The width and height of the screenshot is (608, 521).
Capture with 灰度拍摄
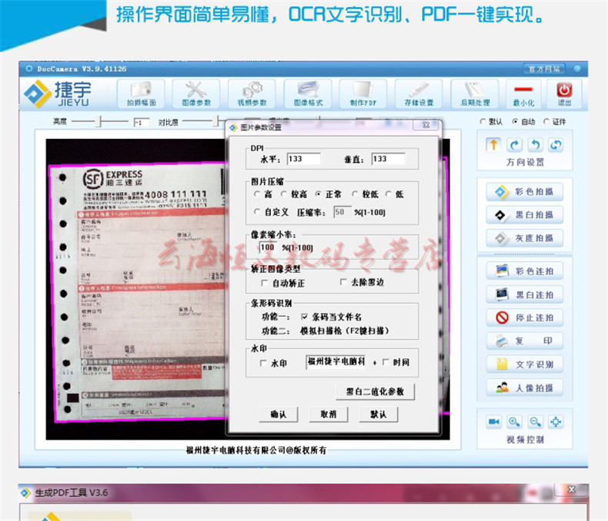tap(525, 238)
